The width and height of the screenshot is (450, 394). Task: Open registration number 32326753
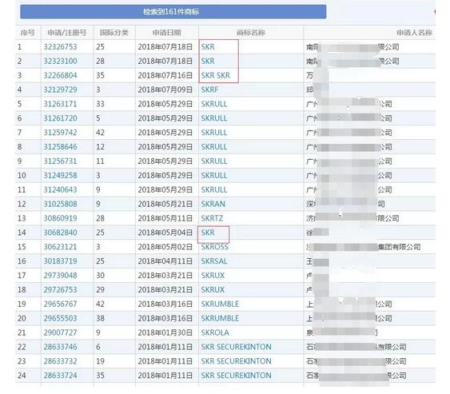pyautogui.click(x=60, y=47)
